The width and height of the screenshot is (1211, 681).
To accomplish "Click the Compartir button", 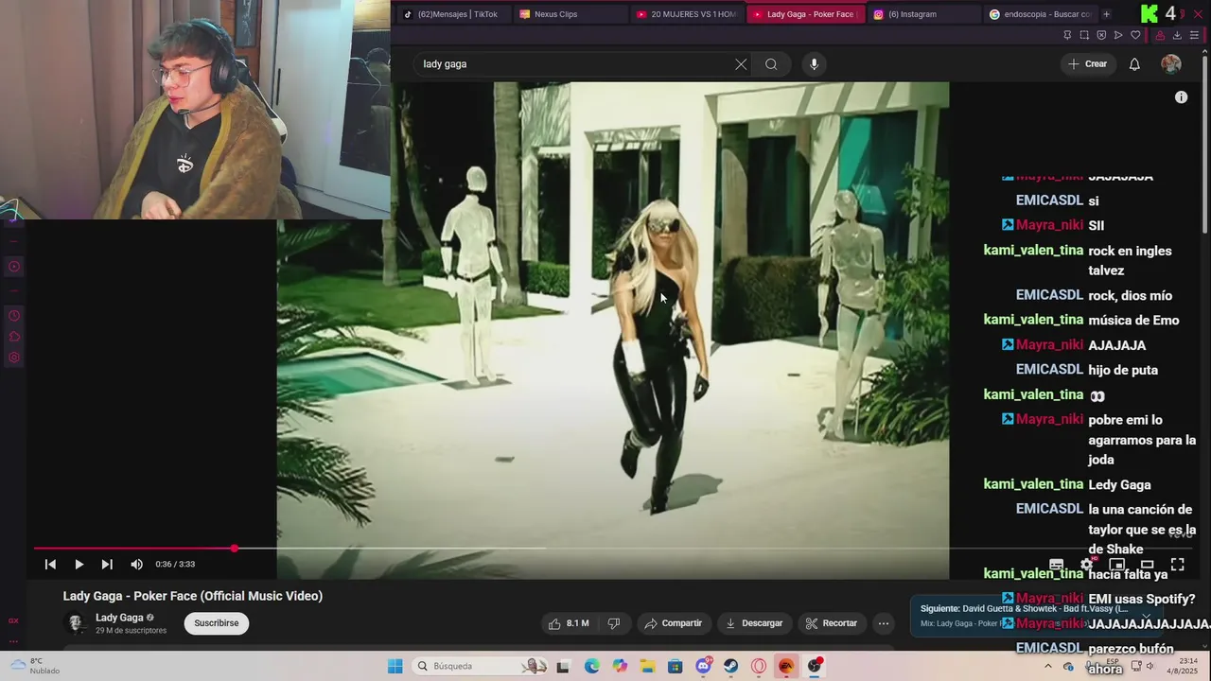I will (x=673, y=623).
